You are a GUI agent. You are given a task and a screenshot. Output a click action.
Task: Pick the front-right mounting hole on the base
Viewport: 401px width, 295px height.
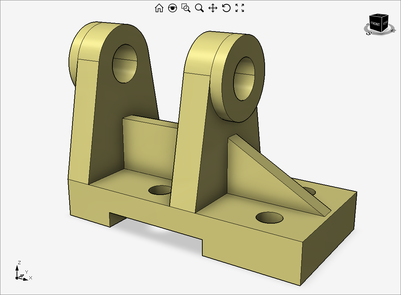(269, 217)
